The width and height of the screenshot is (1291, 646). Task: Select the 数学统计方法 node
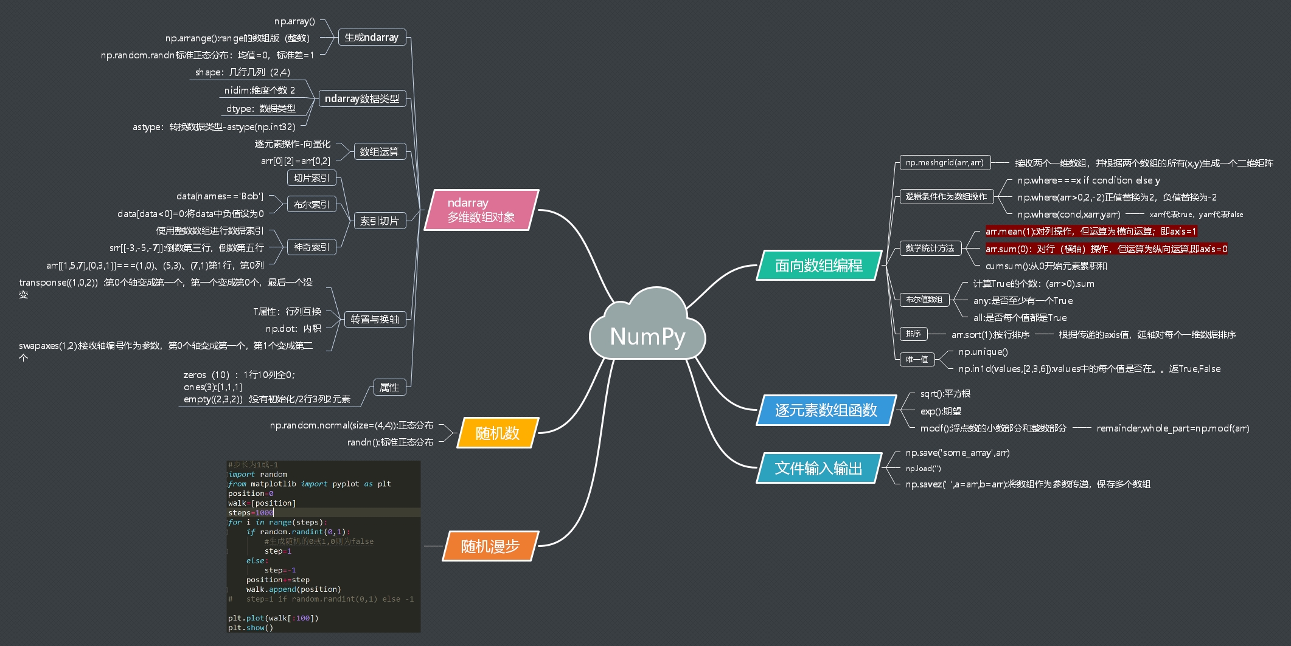pos(930,248)
